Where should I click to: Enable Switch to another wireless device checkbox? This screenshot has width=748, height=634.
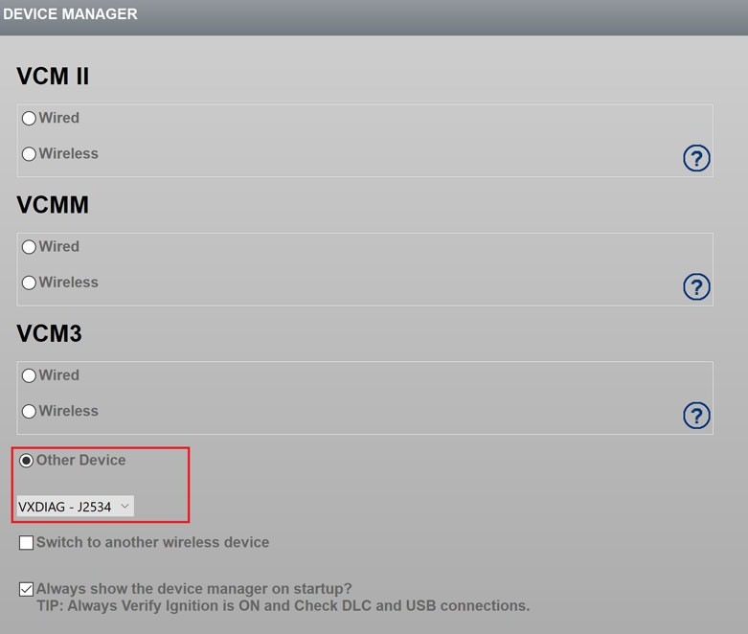pyautogui.click(x=26, y=542)
